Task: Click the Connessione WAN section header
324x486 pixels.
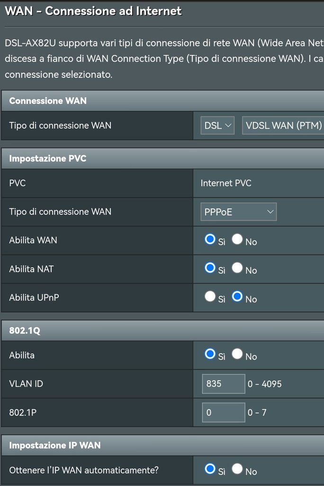Action: 48,101
